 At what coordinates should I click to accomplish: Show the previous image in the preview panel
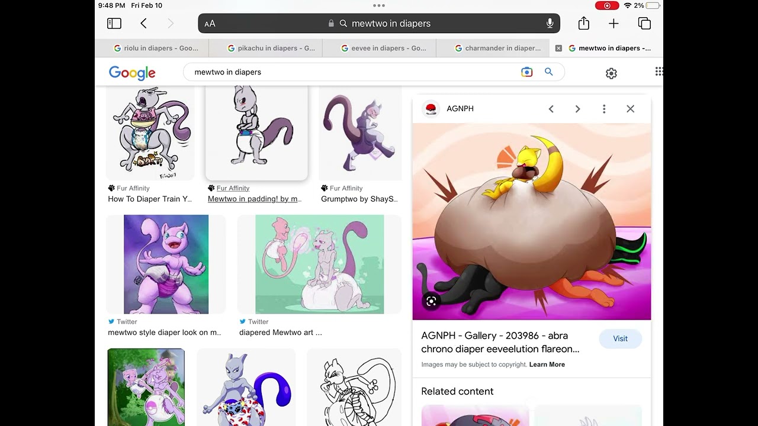tap(551, 109)
